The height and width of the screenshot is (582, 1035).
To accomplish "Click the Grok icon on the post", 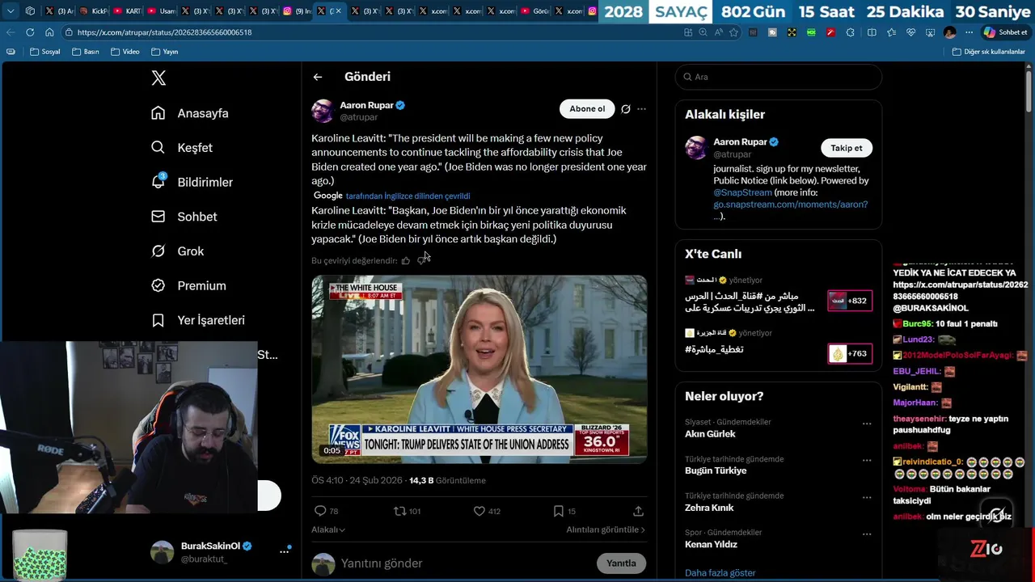I will [625, 109].
